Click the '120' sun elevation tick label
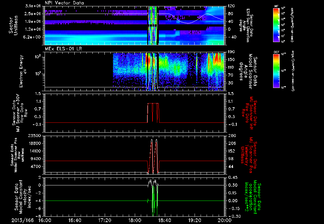The height and width of the screenshot is (224, 324). pos(232,6)
